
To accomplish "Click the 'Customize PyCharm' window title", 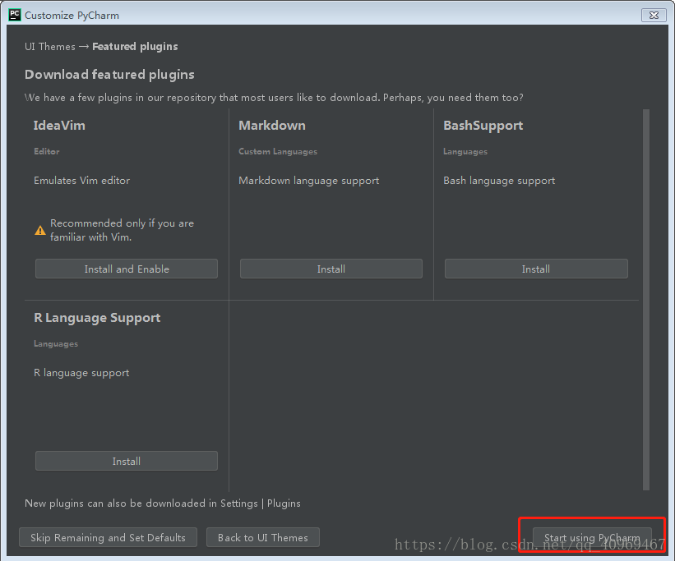I will [x=72, y=16].
